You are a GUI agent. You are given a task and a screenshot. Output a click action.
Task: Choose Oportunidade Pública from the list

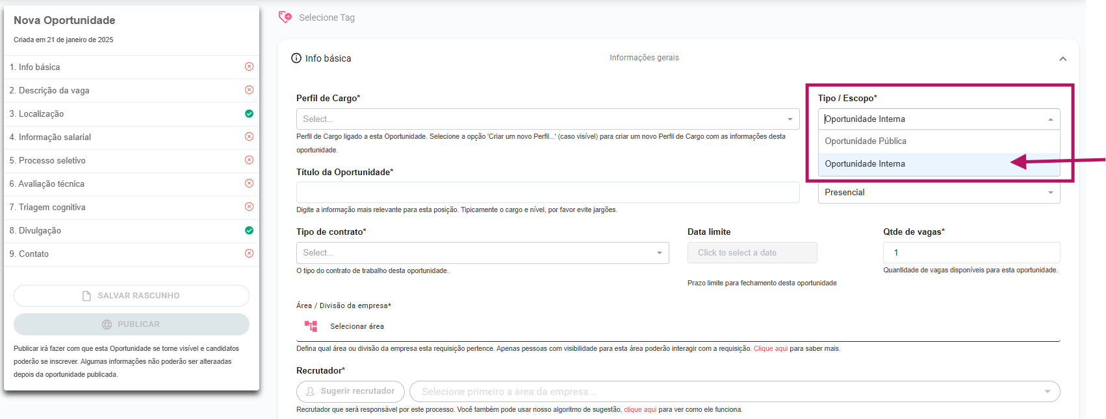866,141
